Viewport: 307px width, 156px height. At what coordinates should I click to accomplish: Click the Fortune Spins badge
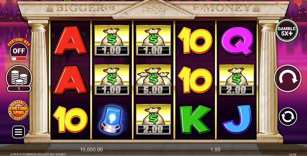point(19,110)
